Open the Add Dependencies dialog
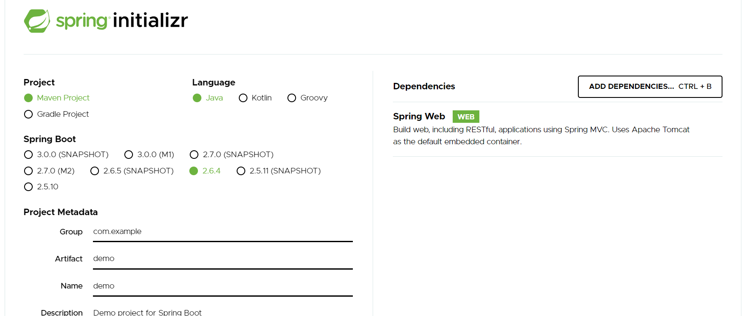The width and height of the screenshot is (744, 316). (x=650, y=87)
